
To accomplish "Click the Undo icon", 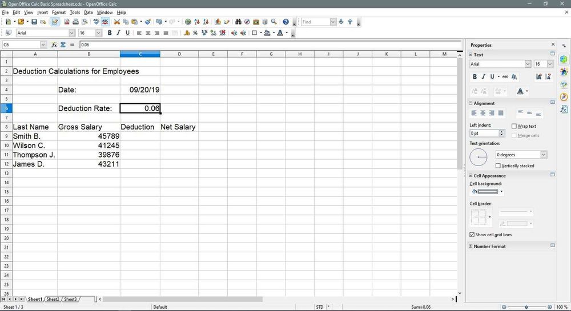I will point(159,22).
